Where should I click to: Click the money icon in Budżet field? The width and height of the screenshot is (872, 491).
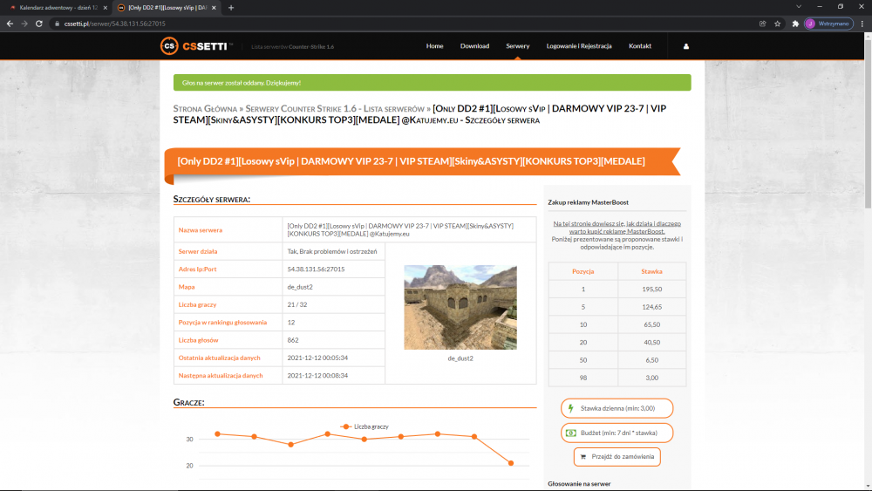point(570,433)
